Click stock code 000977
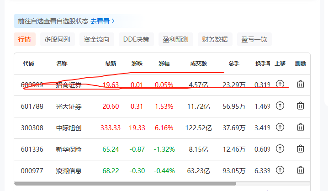The height and width of the screenshot is (191, 328). tap(32, 171)
